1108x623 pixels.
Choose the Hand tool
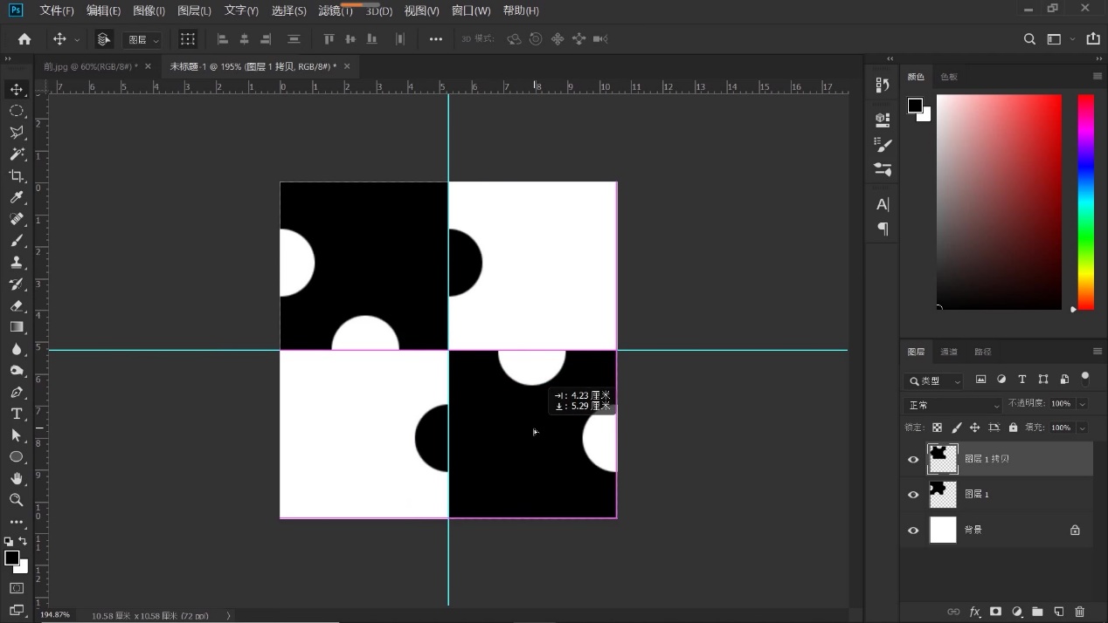pos(16,478)
